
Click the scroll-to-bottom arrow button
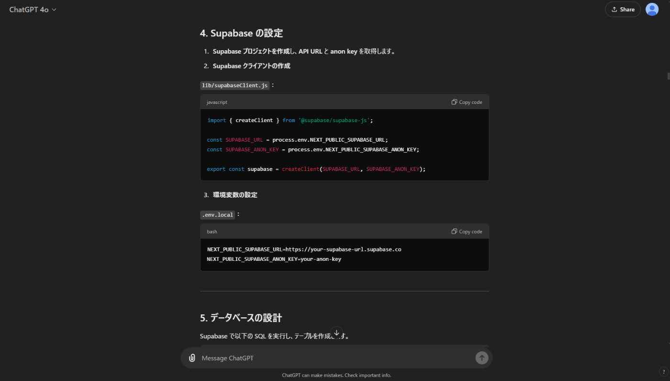click(x=336, y=333)
